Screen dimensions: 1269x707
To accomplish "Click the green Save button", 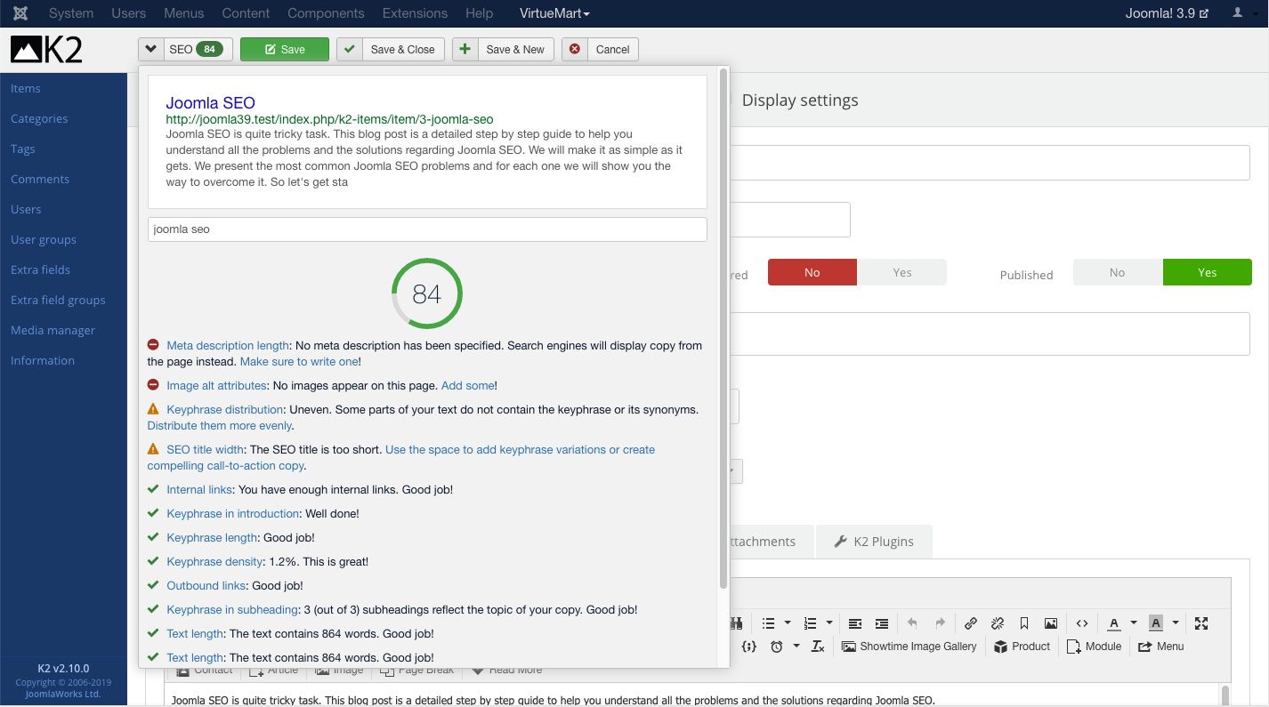I will pyautogui.click(x=285, y=50).
